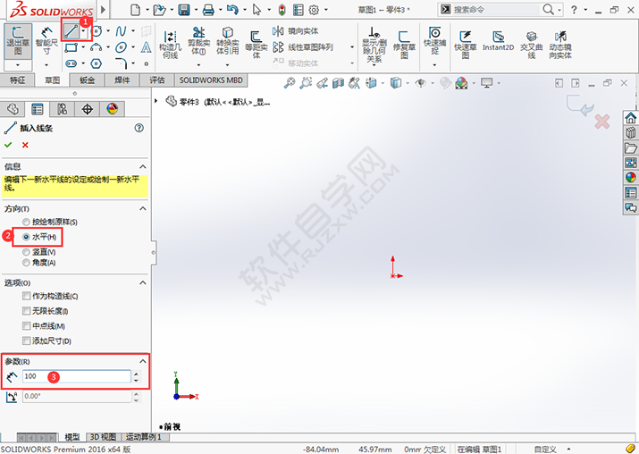Open the PropertyManager help question mark
Screen dimensions: 639x454
click(x=139, y=128)
